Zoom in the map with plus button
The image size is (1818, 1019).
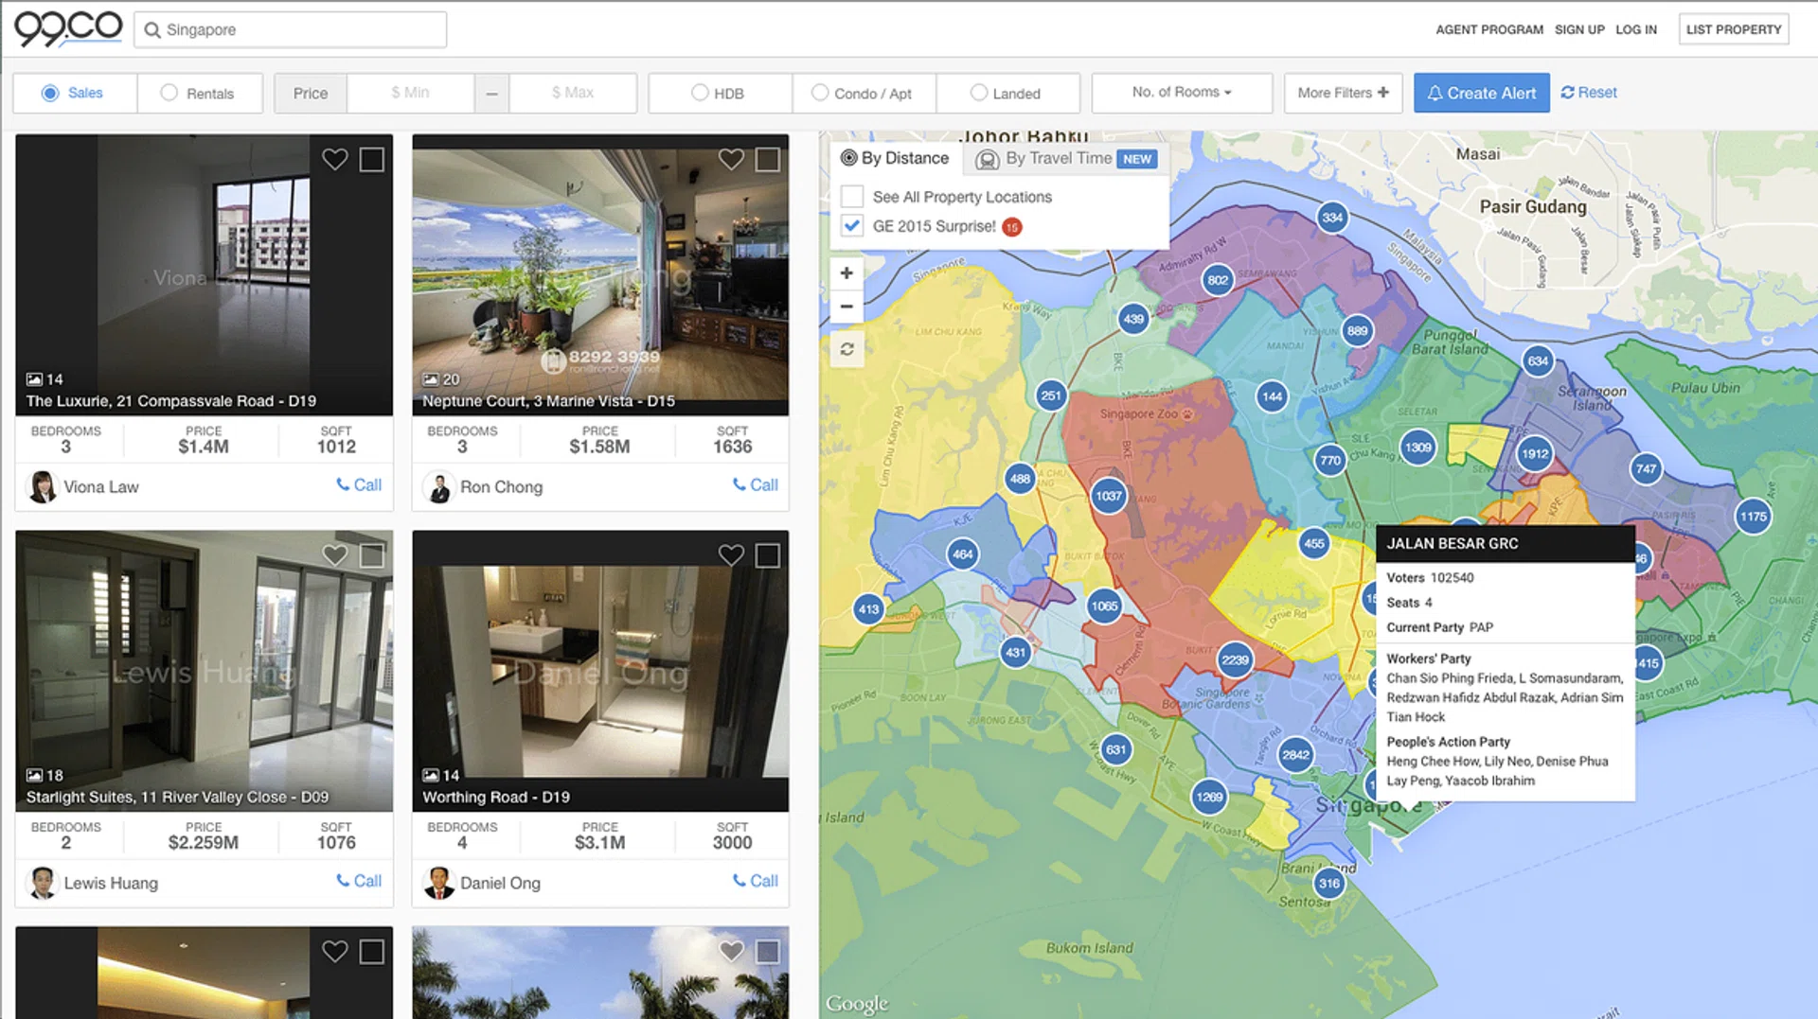pos(847,273)
